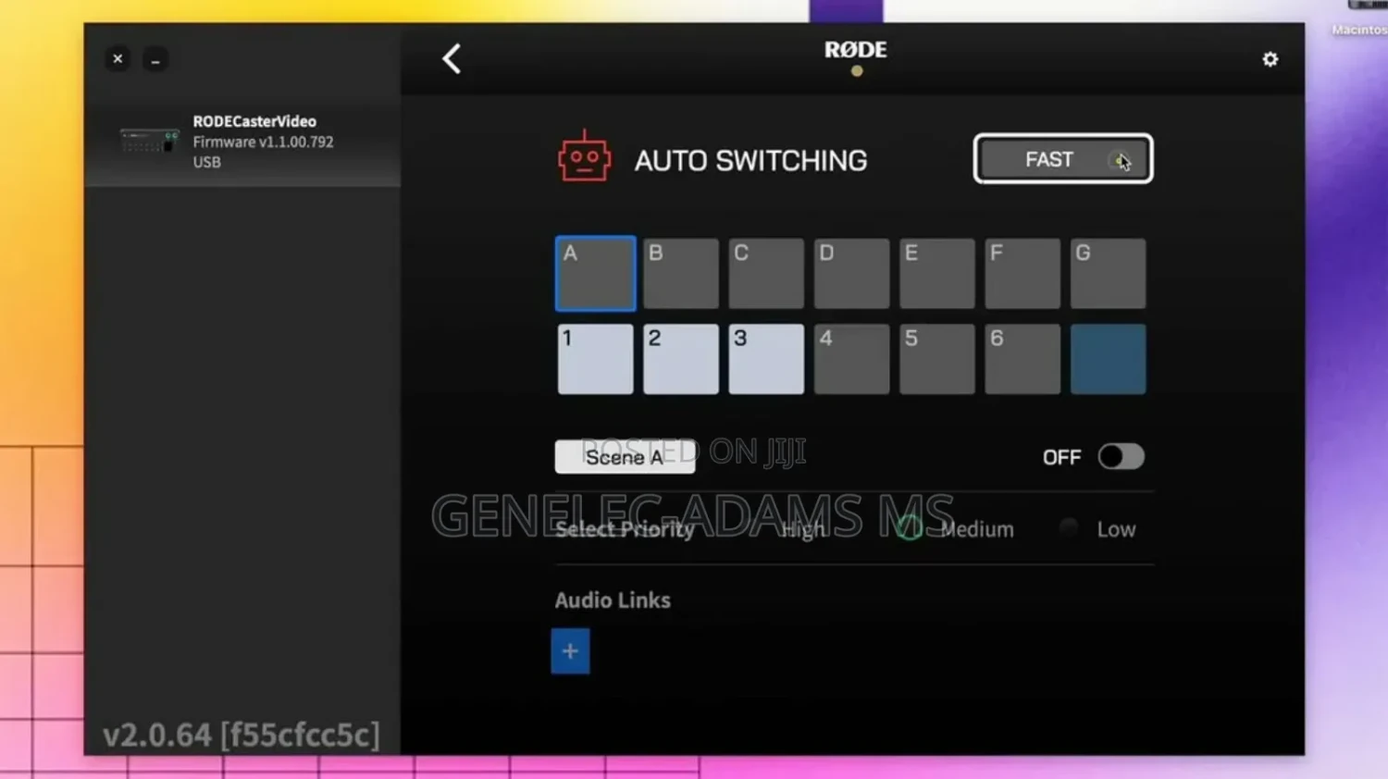This screenshot has width=1388, height=779.
Task: Select scene B tile
Action: pyautogui.click(x=680, y=274)
